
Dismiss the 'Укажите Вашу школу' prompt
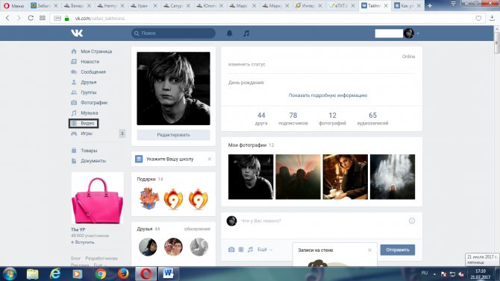pos(210,159)
